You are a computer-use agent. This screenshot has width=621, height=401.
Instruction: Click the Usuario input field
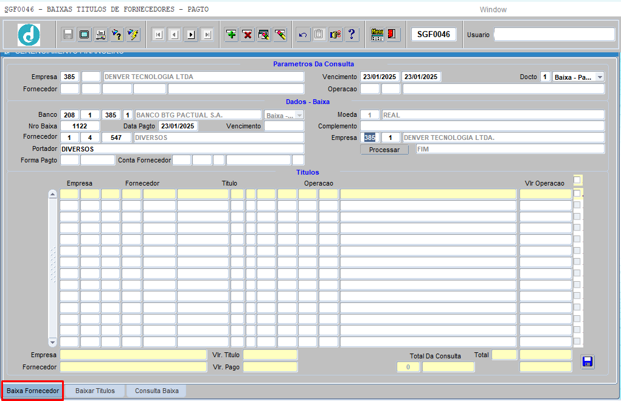click(554, 35)
